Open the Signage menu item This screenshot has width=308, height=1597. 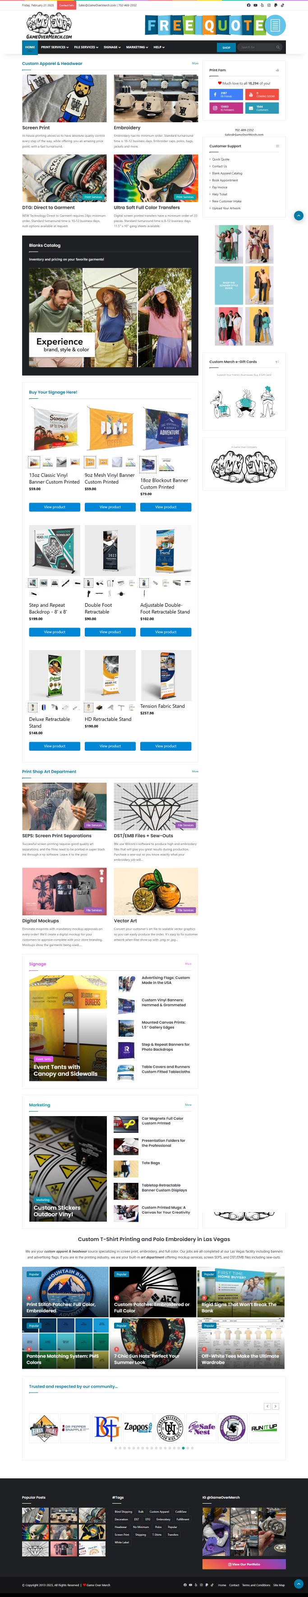112,47
